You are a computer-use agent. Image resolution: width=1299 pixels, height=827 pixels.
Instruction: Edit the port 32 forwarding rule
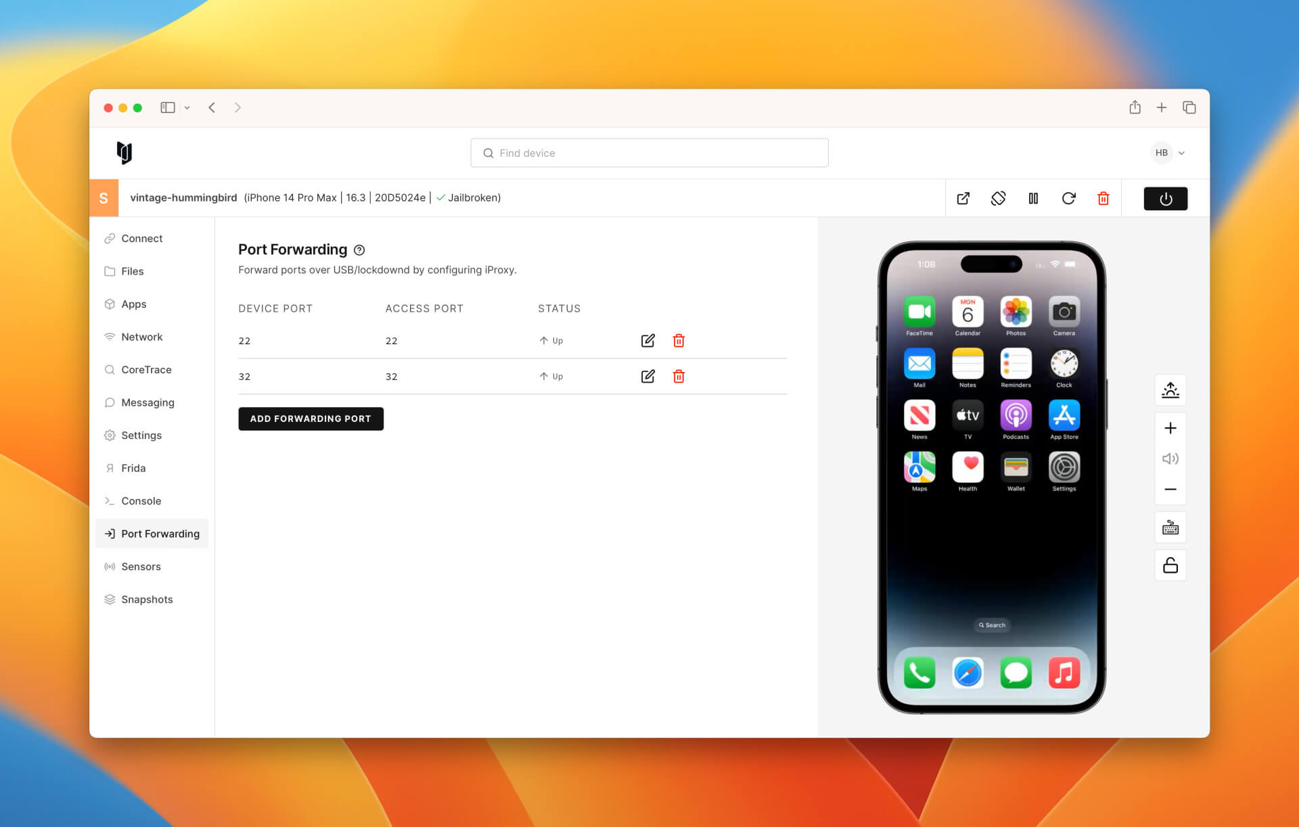point(647,376)
